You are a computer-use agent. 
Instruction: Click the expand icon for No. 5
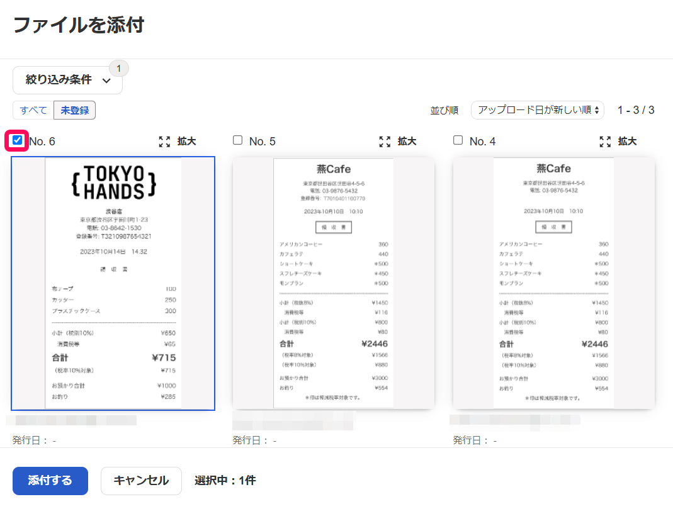(385, 142)
